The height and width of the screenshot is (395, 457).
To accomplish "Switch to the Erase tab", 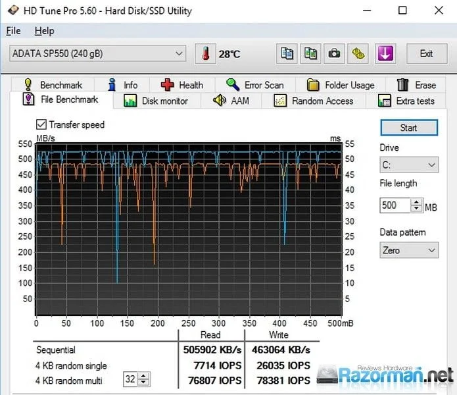I will [x=416, y=85].
